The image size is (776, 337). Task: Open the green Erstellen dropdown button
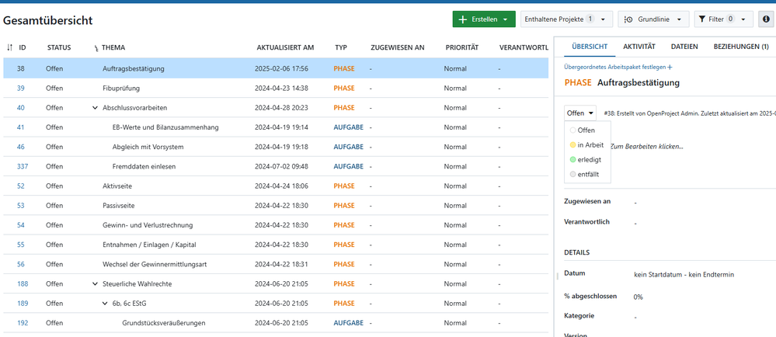point(483,19)
